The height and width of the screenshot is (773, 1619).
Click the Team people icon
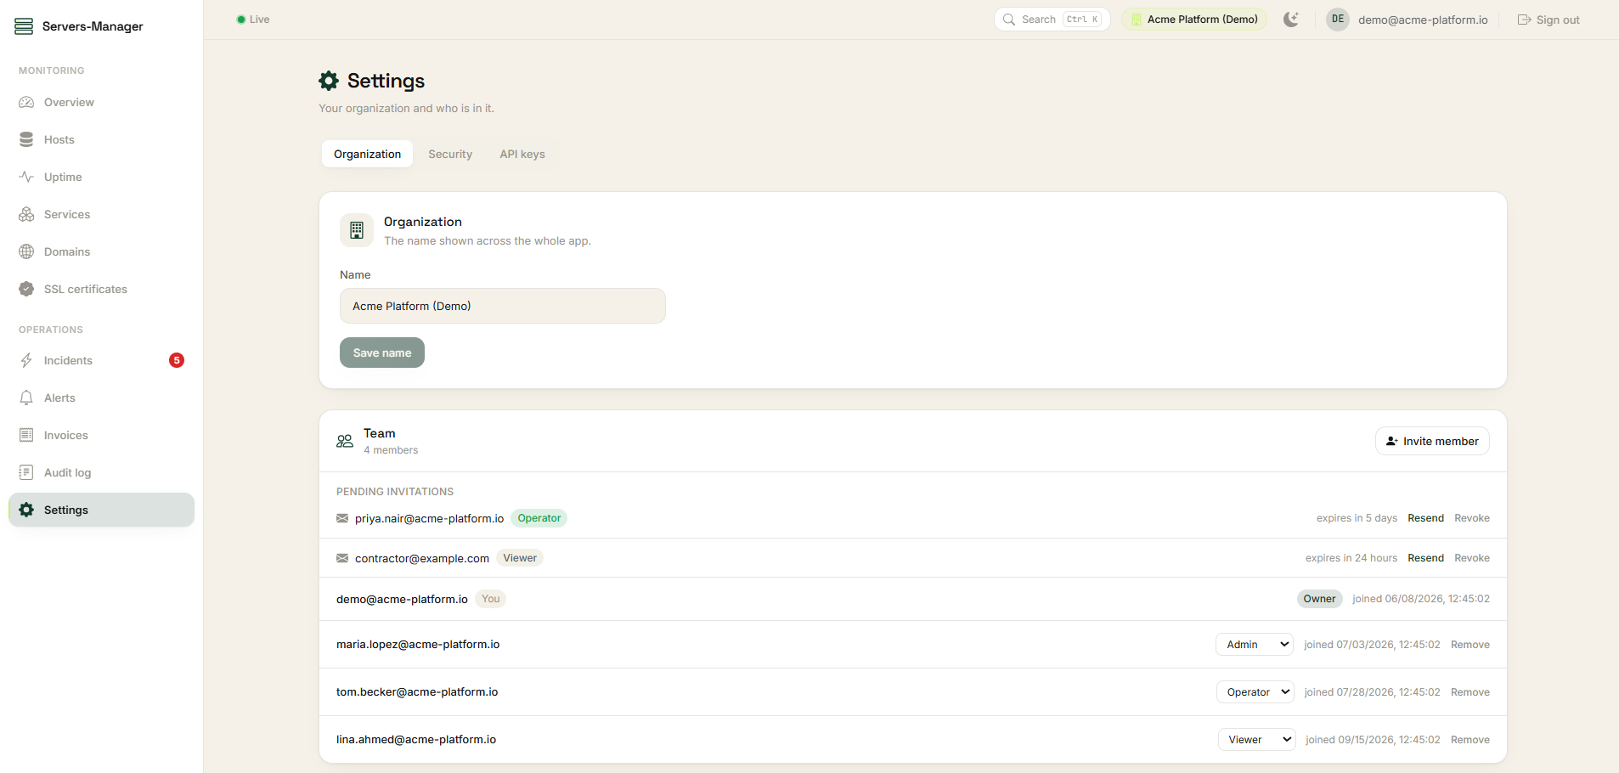click(345, 441)
